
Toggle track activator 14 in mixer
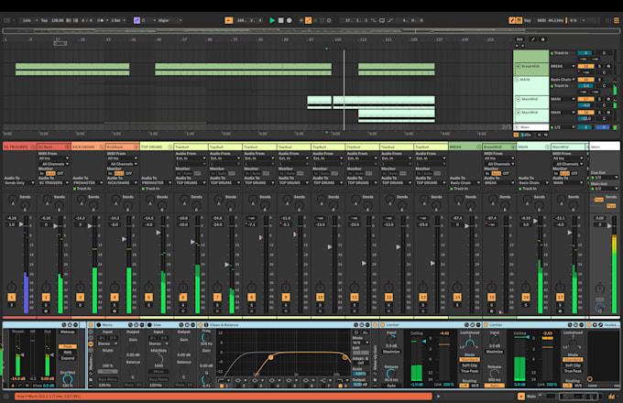pos(457,297)
